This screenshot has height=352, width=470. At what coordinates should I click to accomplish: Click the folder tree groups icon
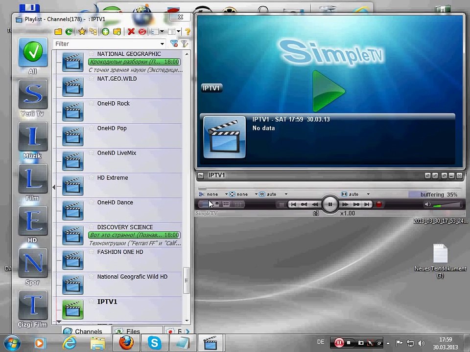pos(93,31)
